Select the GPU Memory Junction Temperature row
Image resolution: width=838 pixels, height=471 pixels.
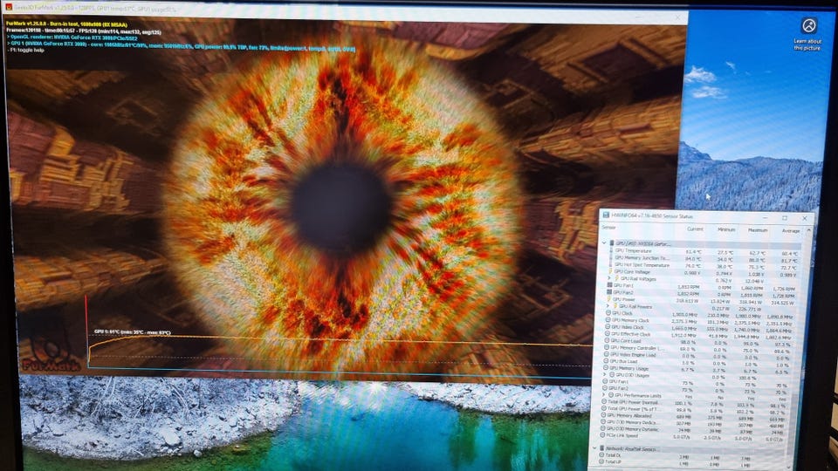pyautogui.click(x=704, y=258)
